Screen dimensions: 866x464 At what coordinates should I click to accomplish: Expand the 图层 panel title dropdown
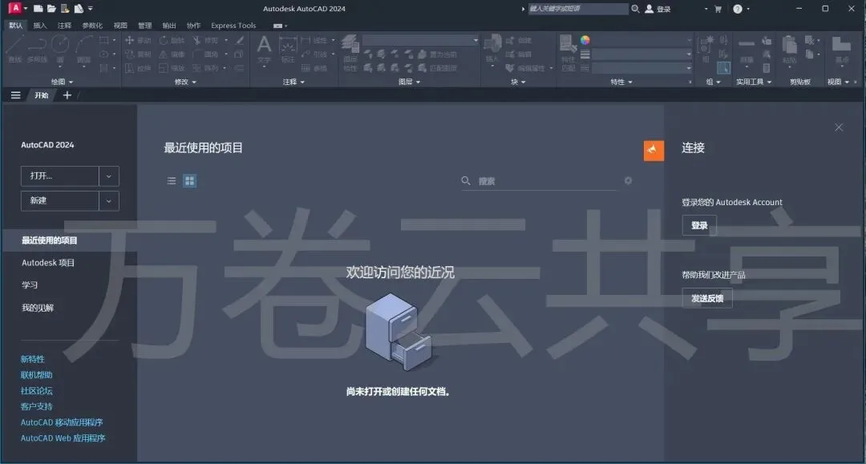point(409,82)
